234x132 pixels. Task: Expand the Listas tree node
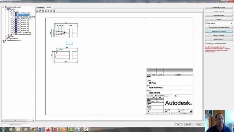[6, 36]
